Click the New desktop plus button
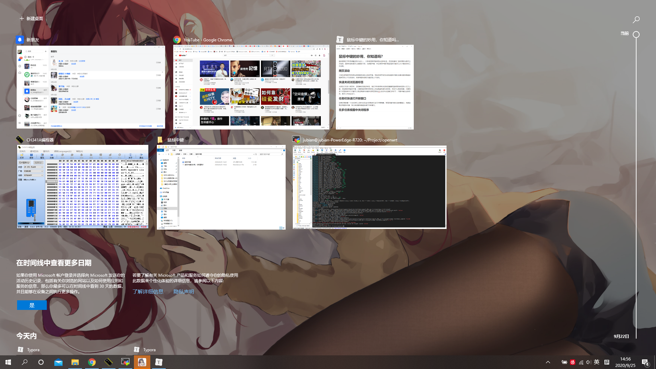Viewport: 656px width, 369px height. point(22,18)
